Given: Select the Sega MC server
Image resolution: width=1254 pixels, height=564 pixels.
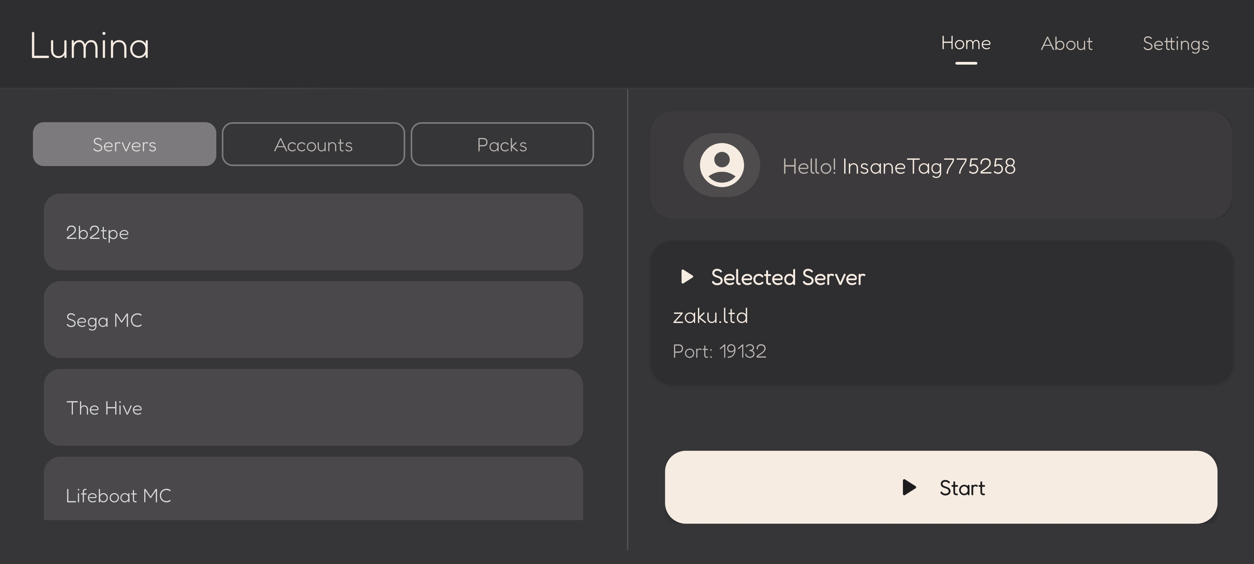Looking at the screenshot, I should pos(313,320).
